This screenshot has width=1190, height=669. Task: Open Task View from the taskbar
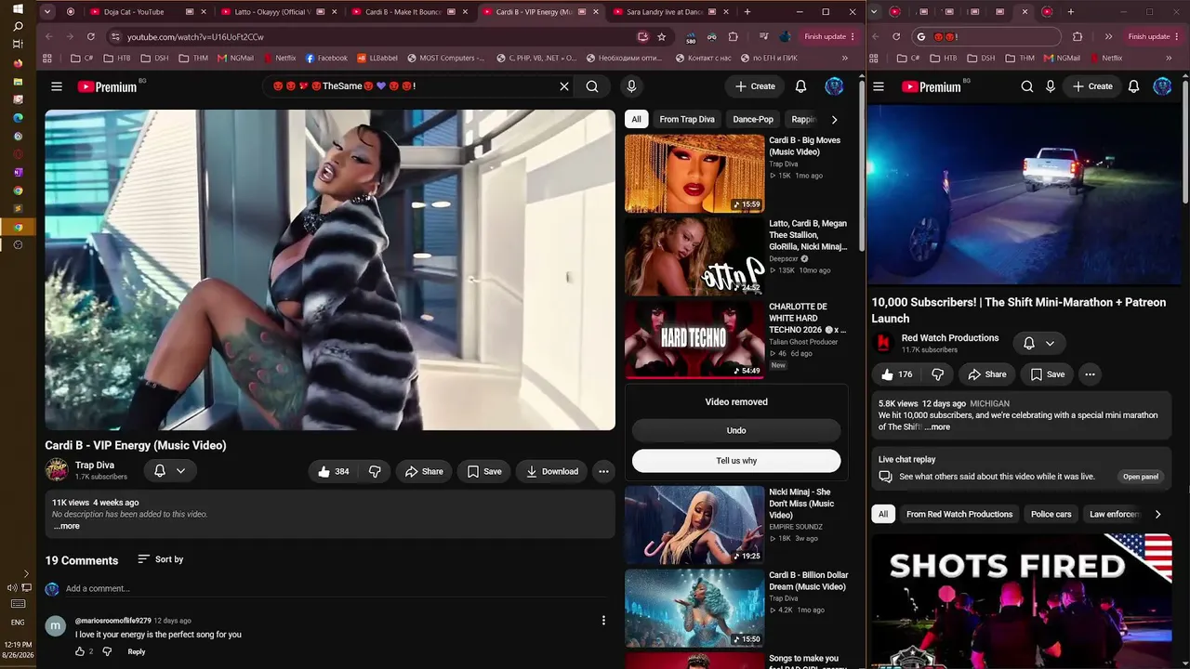[18, 46]
